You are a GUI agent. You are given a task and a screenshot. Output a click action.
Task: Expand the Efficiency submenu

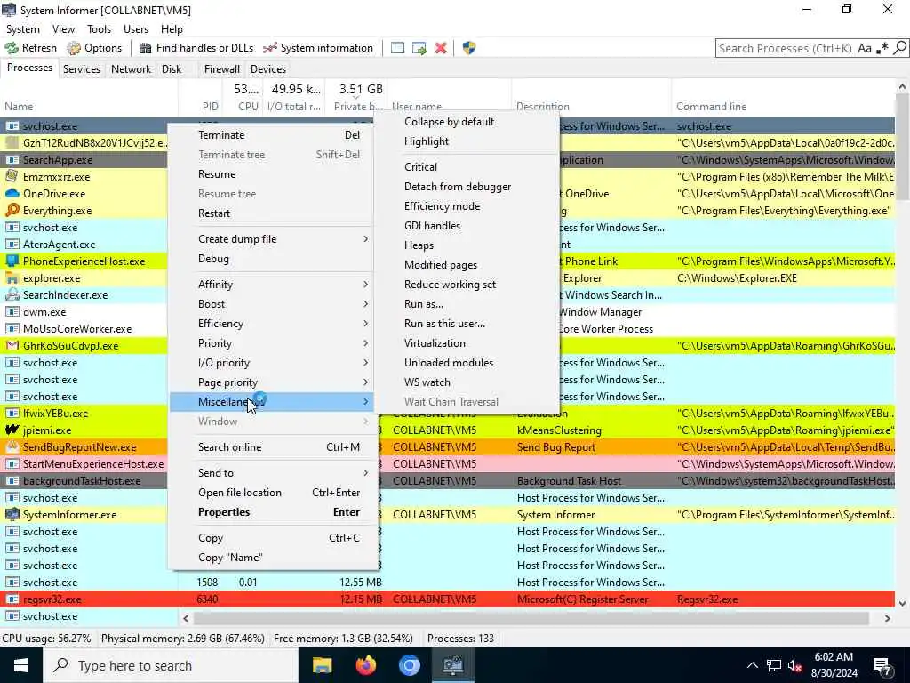pyautogui.click(x=272, y=324)
